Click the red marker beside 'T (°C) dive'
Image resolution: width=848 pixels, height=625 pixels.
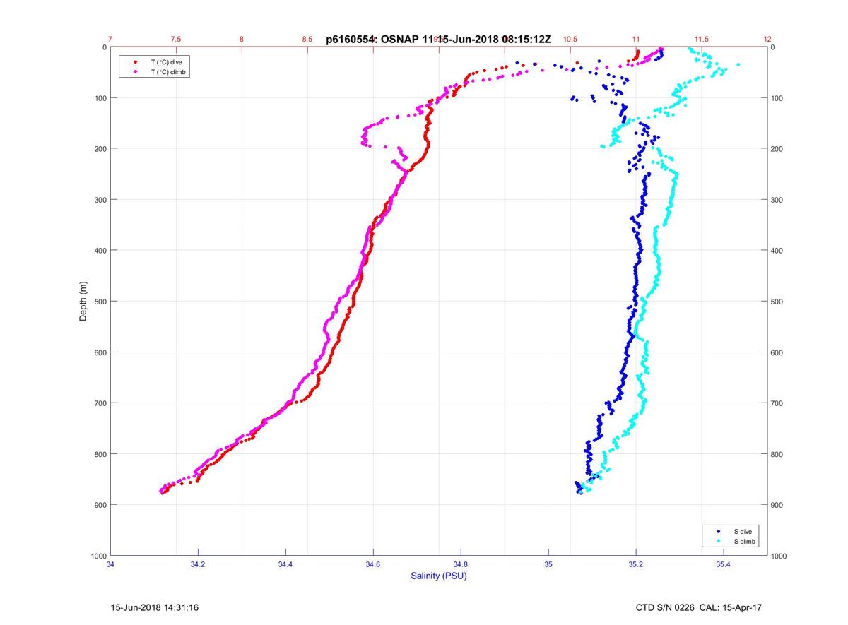click(135, 62)
